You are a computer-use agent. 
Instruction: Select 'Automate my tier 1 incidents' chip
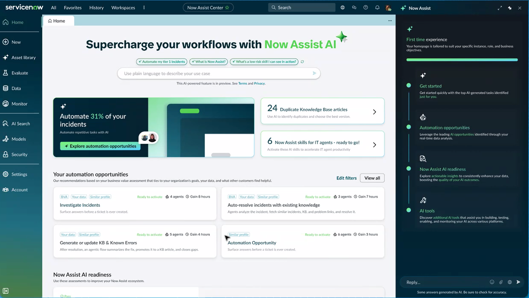tap(162, 62)
